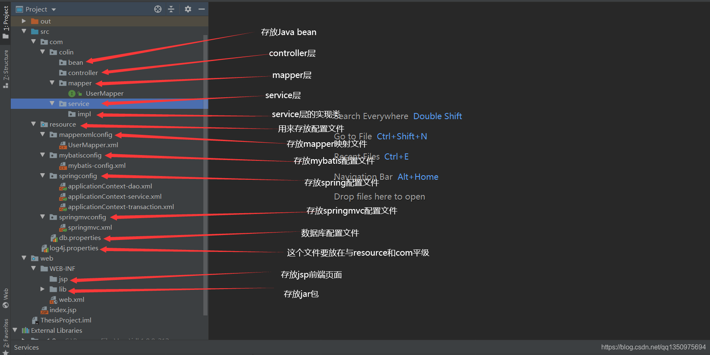710x355 pixels.
Task: Click the Double Shift shortcut hint
Action: coord(438,116)
